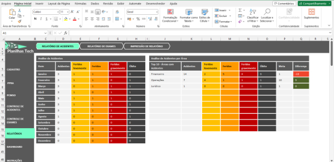334x162 pixels.
Task: Open the Name Box A1 dropdown
Action: [x=45, y=33]
